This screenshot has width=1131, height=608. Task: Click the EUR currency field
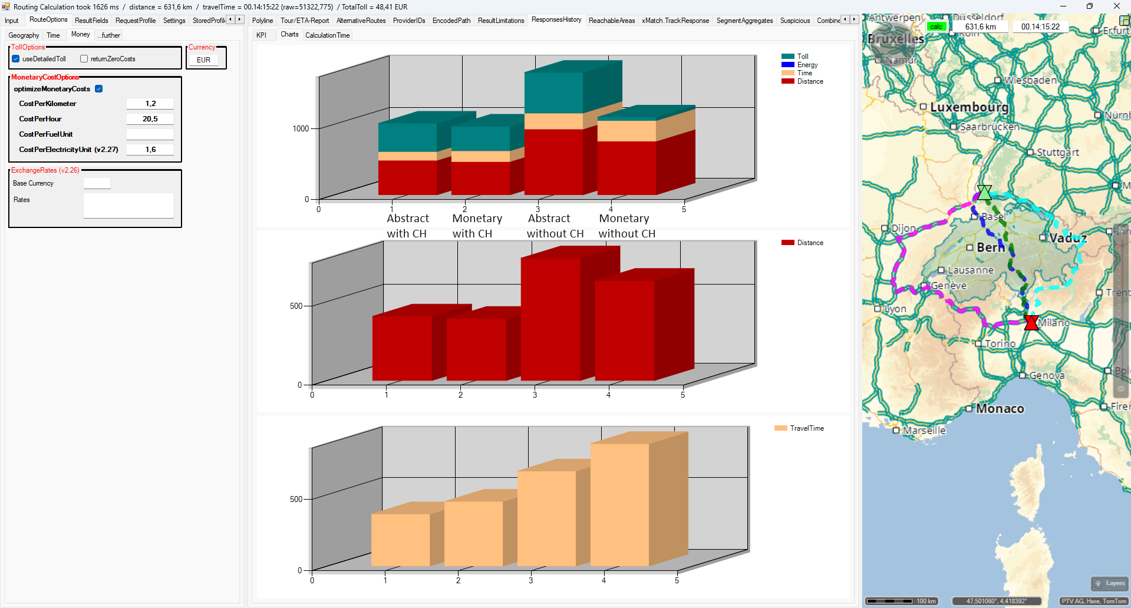click(203, 60)
